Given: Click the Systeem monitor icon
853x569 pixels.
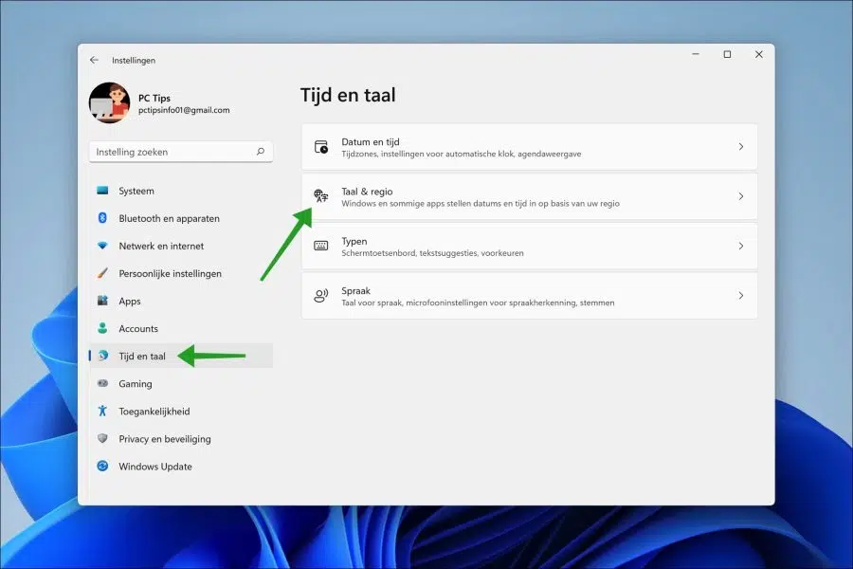Looking at the screenshot, I should pos(102,191).
